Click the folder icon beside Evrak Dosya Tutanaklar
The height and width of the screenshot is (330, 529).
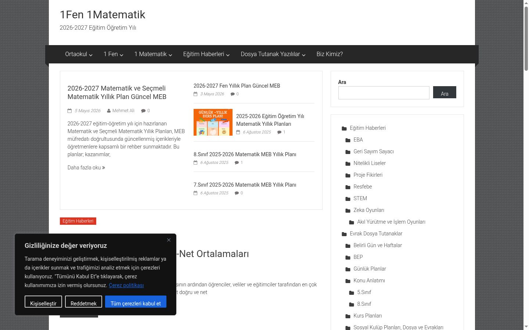click(344, 234)
